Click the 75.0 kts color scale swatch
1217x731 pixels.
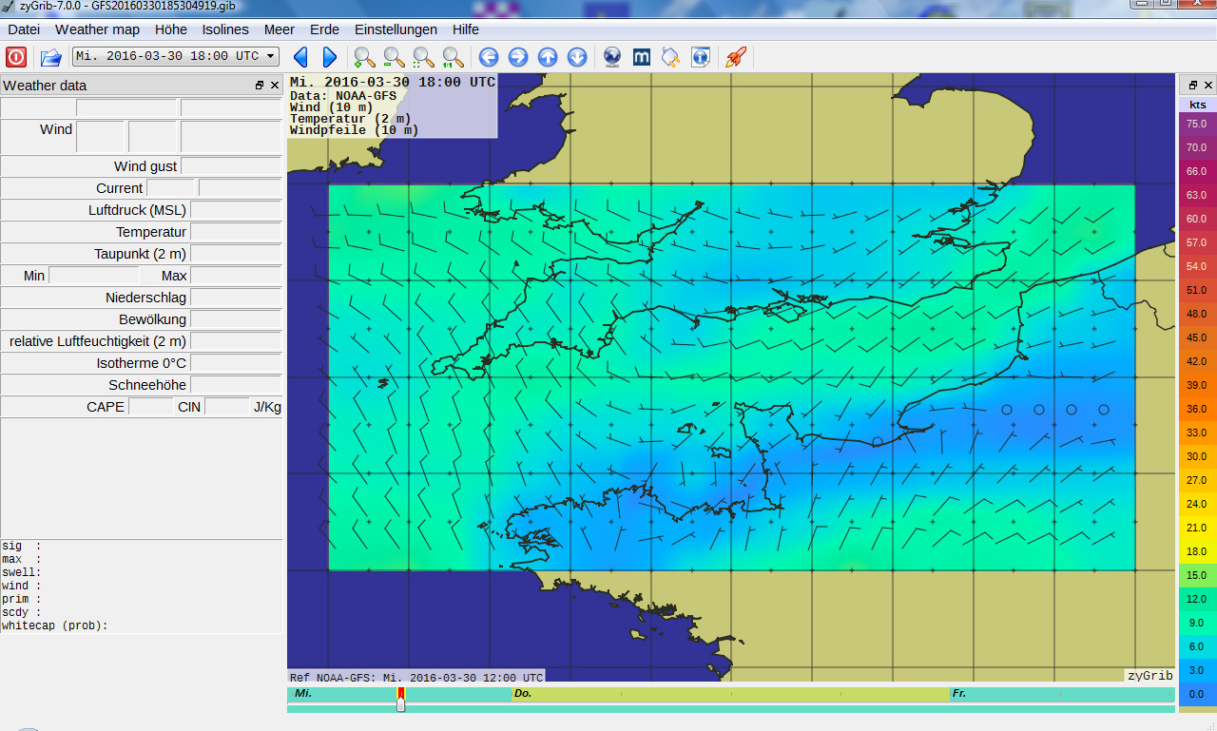point(1196,124)
